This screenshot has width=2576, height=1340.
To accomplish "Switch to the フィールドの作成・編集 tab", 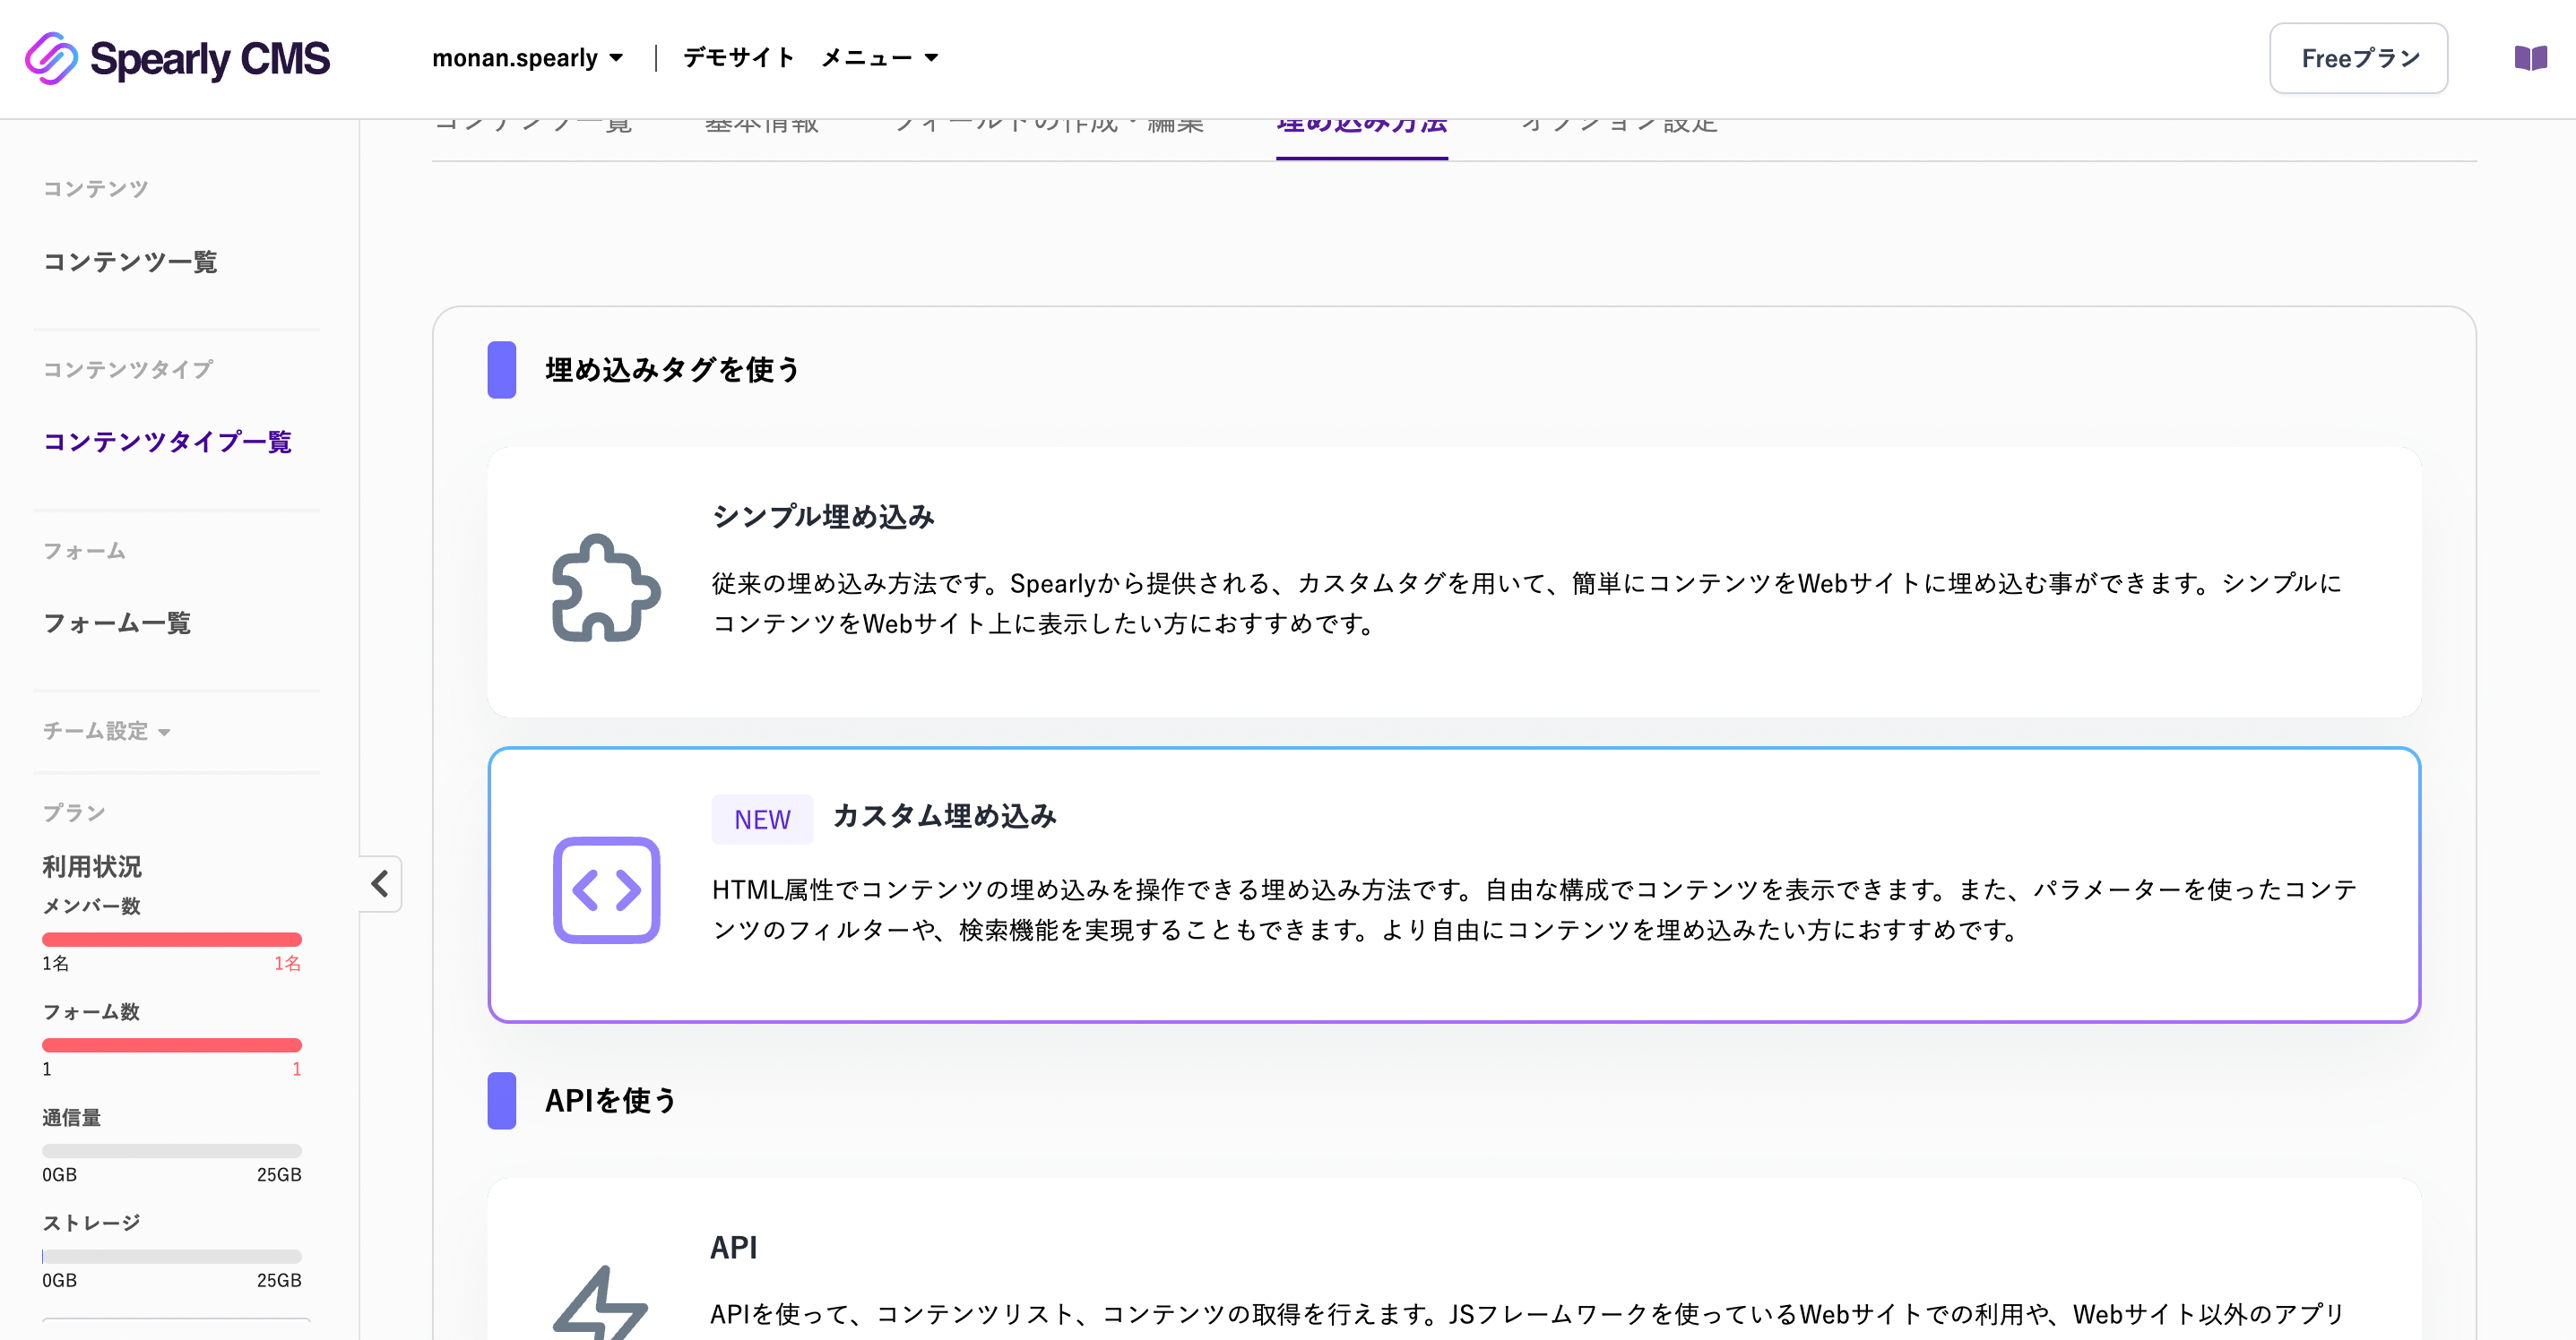I will (x=1048, y=126).
